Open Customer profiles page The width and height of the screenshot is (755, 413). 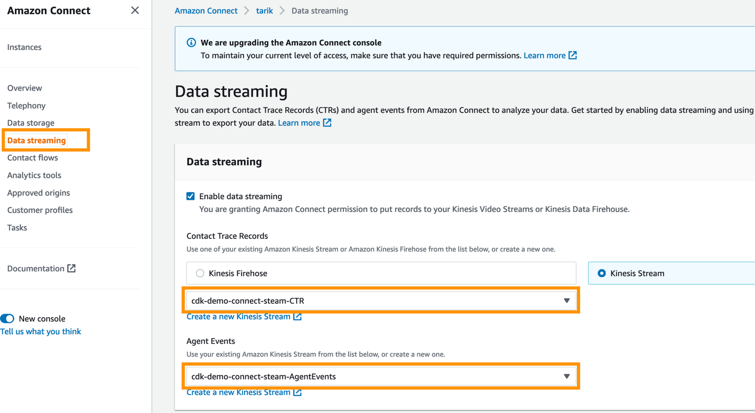pos(40,210)
